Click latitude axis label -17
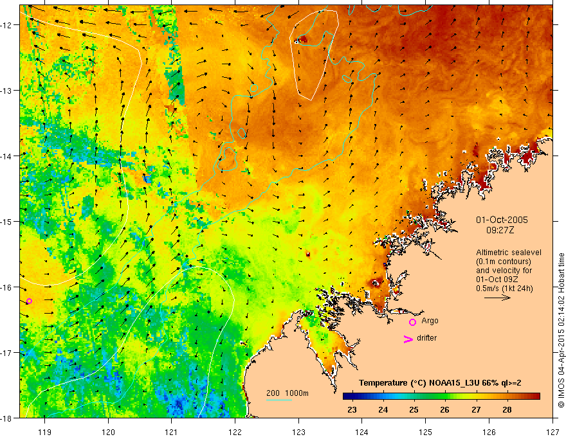This screenshot has height=437, width=566. 8,353
